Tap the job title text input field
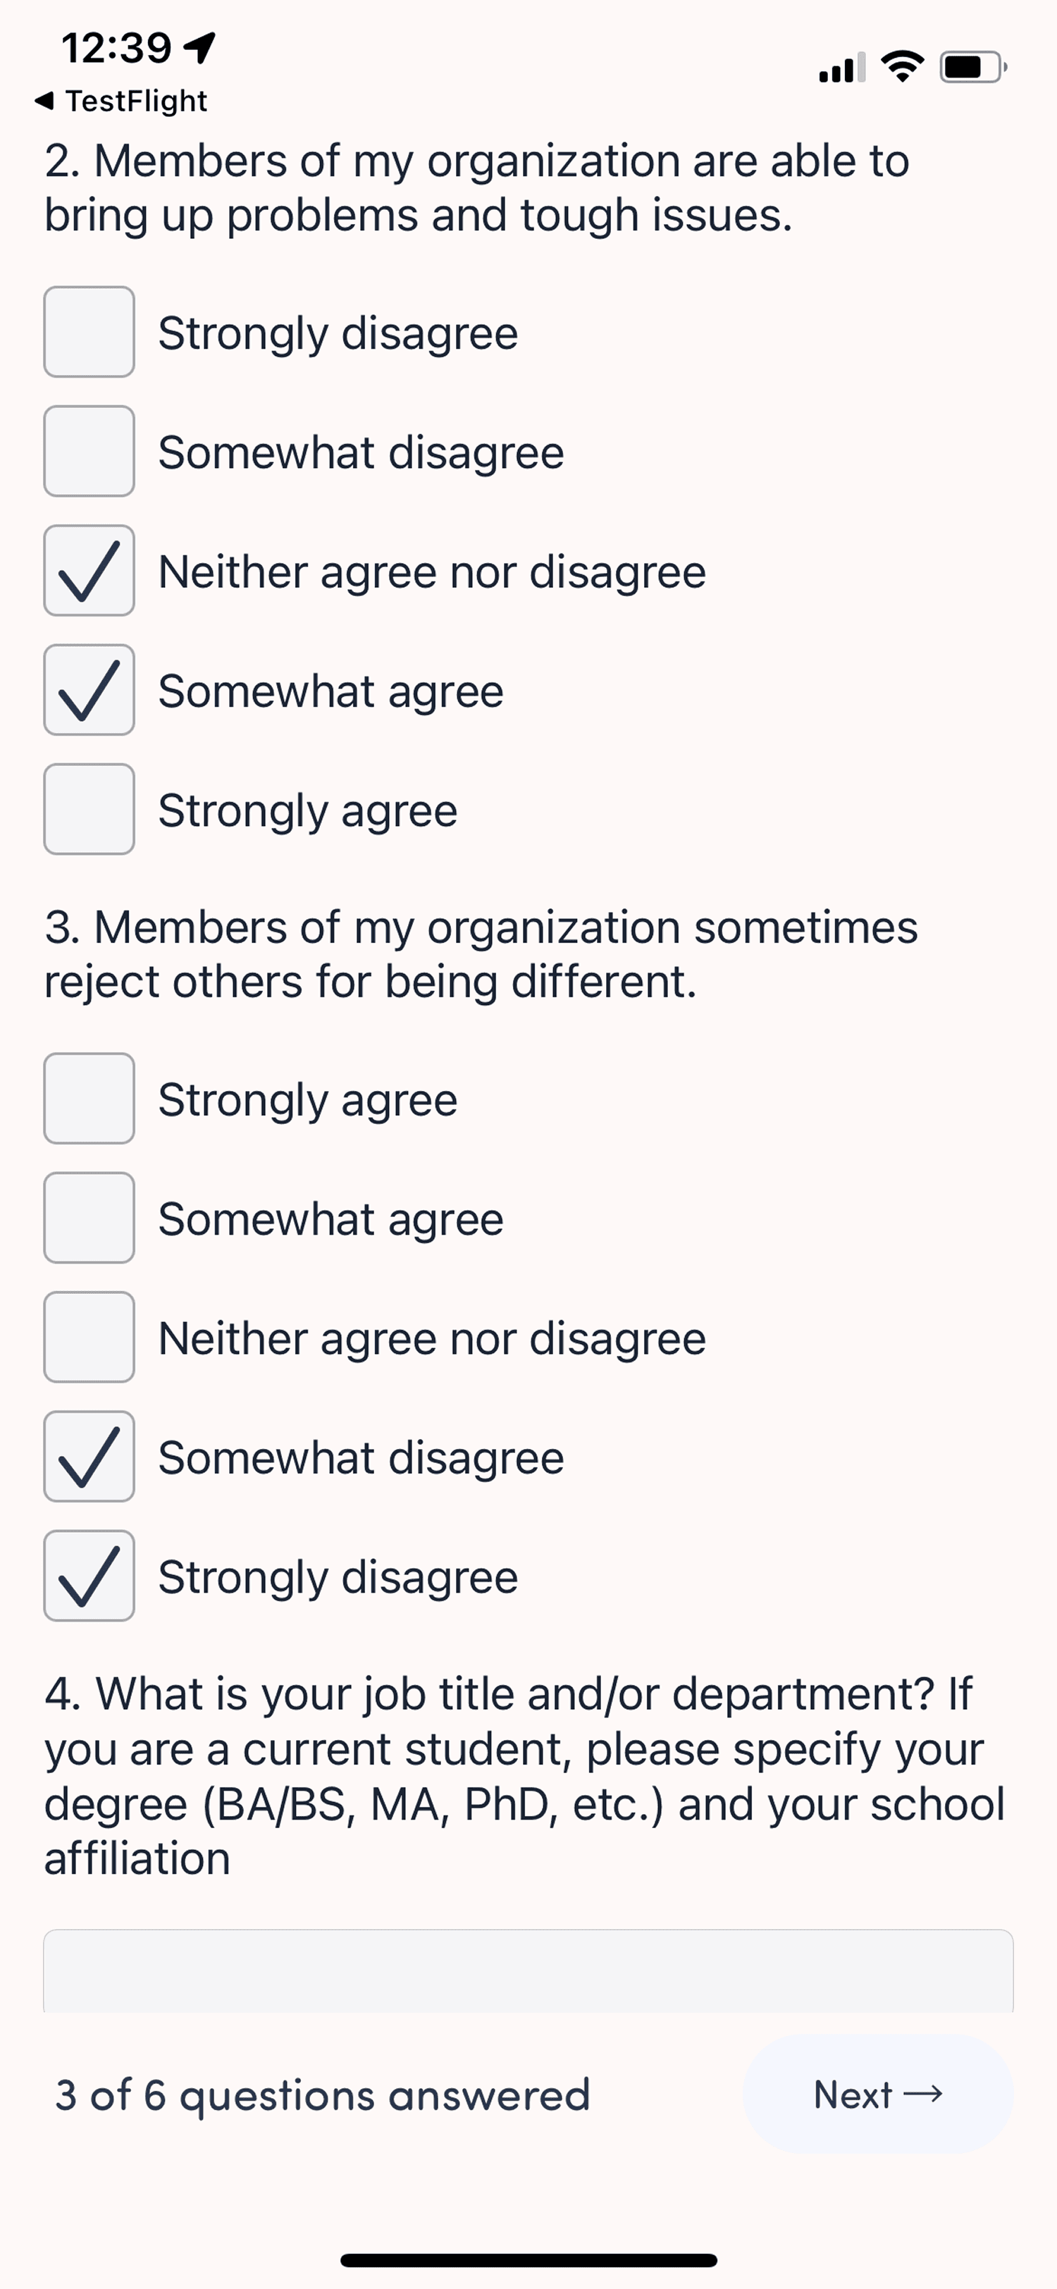The width and height of the screenshot is (1057, 2289). (528, 1973)
